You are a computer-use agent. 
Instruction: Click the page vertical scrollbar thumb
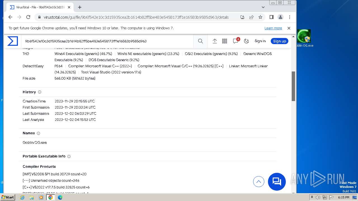point(293,86)
